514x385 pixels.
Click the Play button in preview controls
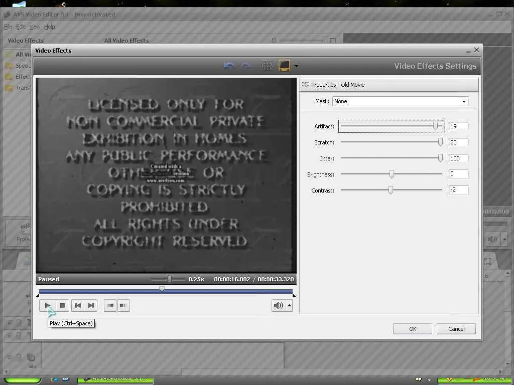pos(47,305)
